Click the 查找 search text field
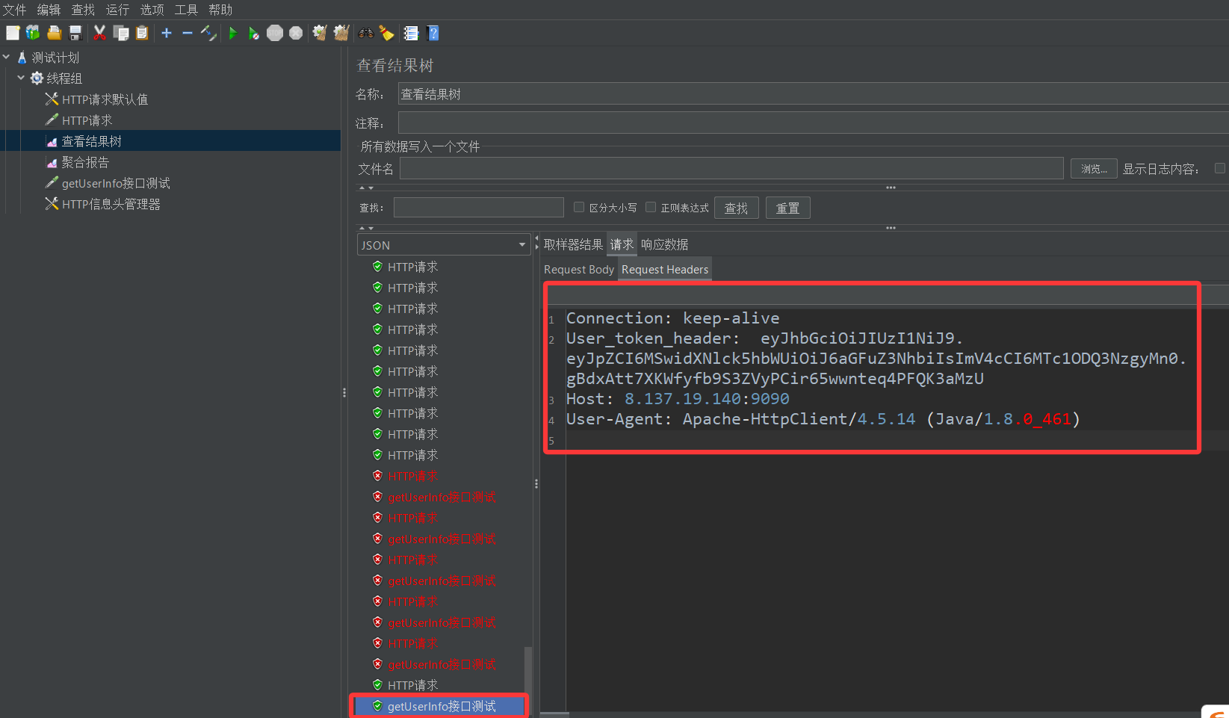Image resolution: width=1229 pixels, height=718 pixels. click(479, 207)
